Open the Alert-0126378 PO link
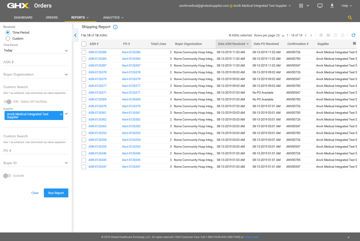The image size is (360, 241). [131, 72]
